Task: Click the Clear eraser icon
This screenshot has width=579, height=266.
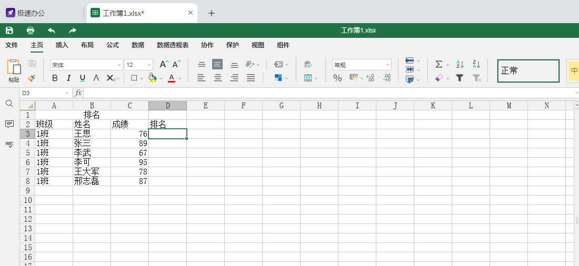Action: [x=438, y=78]
